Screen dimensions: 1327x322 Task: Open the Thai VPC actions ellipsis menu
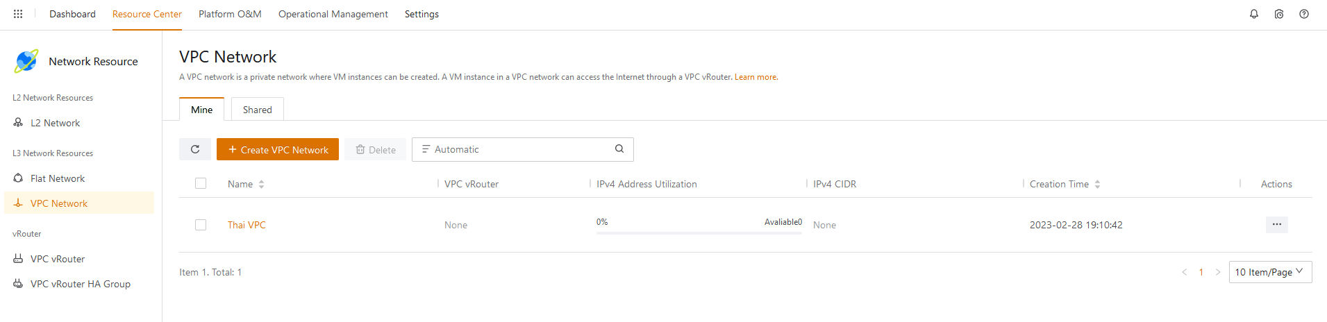[x=1276, y=225]
